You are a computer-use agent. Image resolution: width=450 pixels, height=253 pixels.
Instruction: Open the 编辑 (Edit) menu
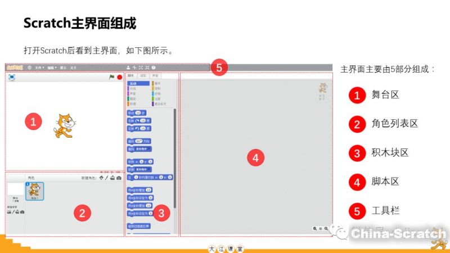[51, 67]
